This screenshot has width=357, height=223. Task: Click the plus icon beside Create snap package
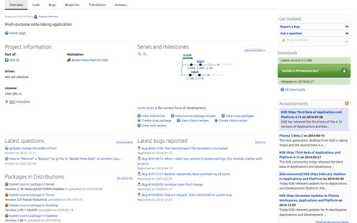139,120
